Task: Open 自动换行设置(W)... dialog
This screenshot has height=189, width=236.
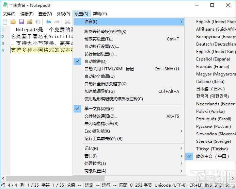Action: 129,47
